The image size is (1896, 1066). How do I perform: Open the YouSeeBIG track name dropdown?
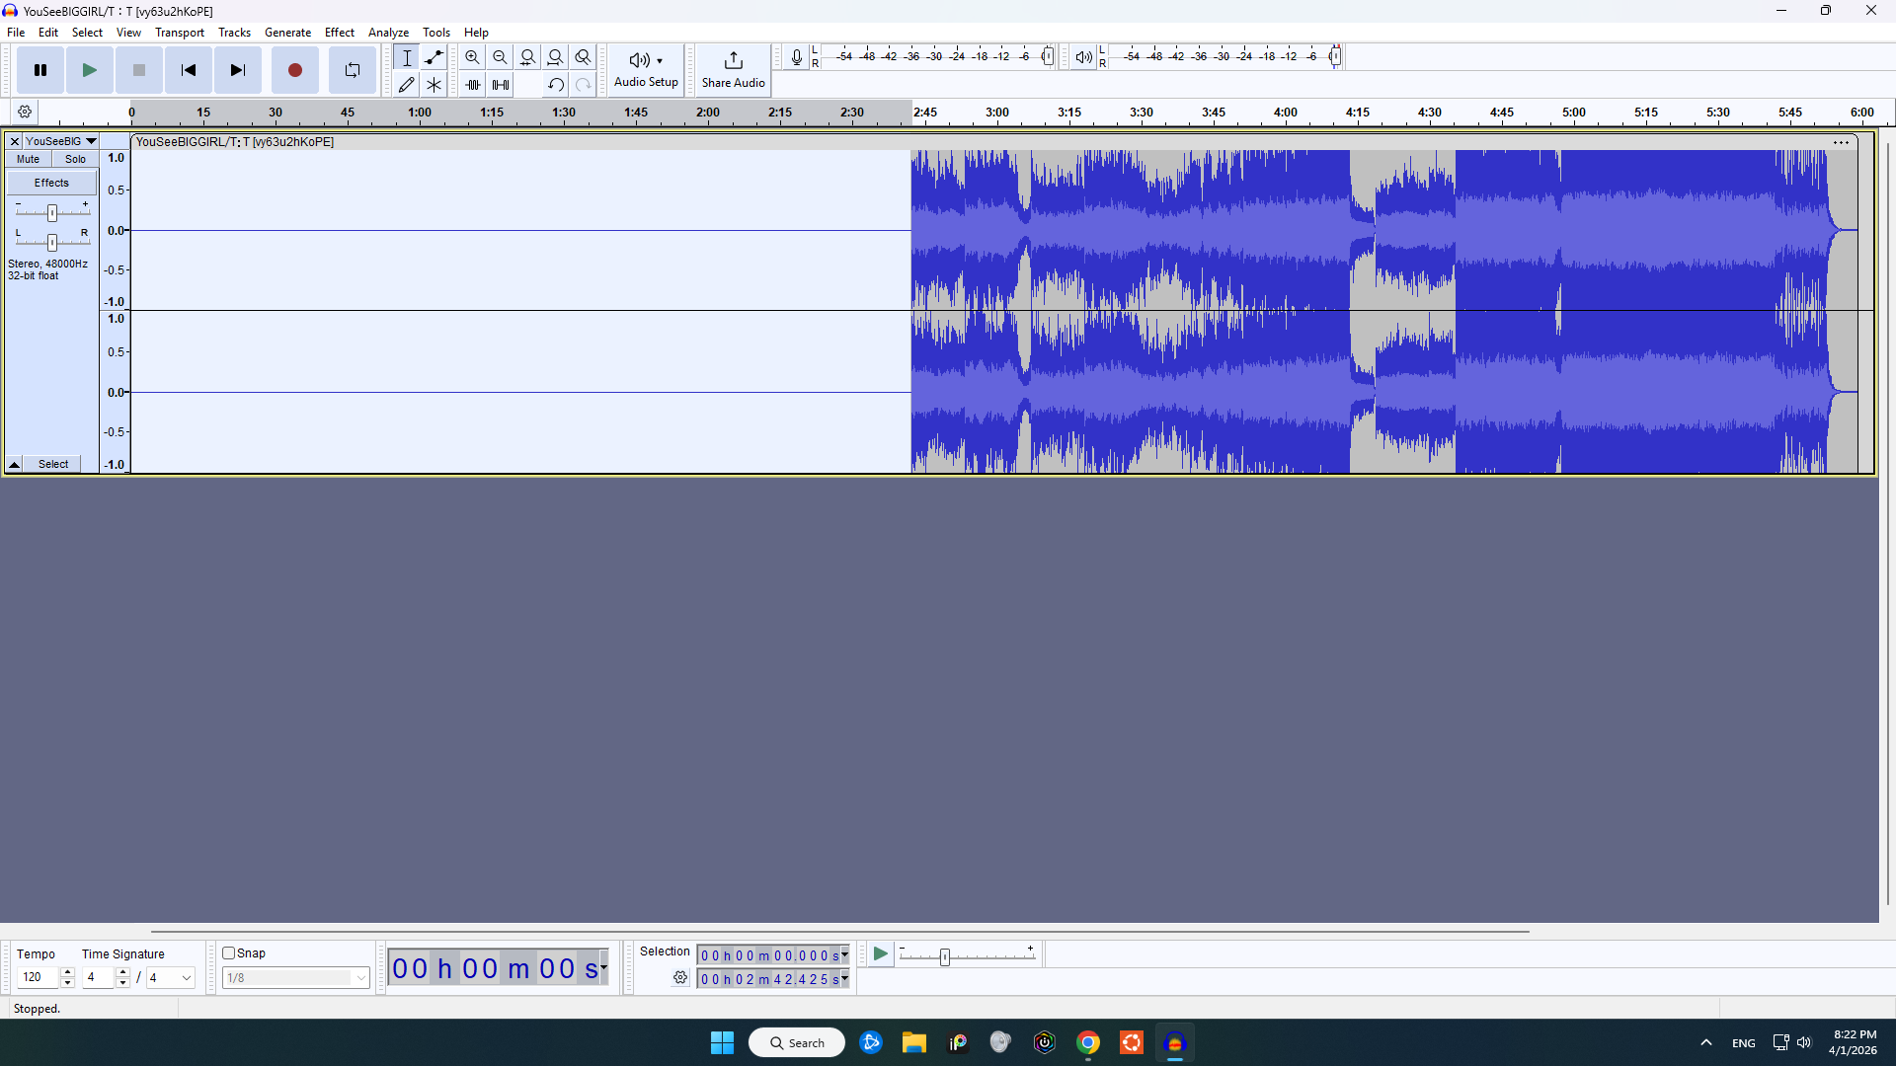coord(90,141)
